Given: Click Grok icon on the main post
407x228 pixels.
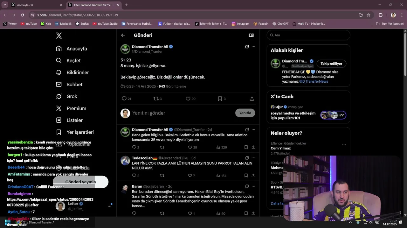Looking at the screenshot, I should coord(247,47).
